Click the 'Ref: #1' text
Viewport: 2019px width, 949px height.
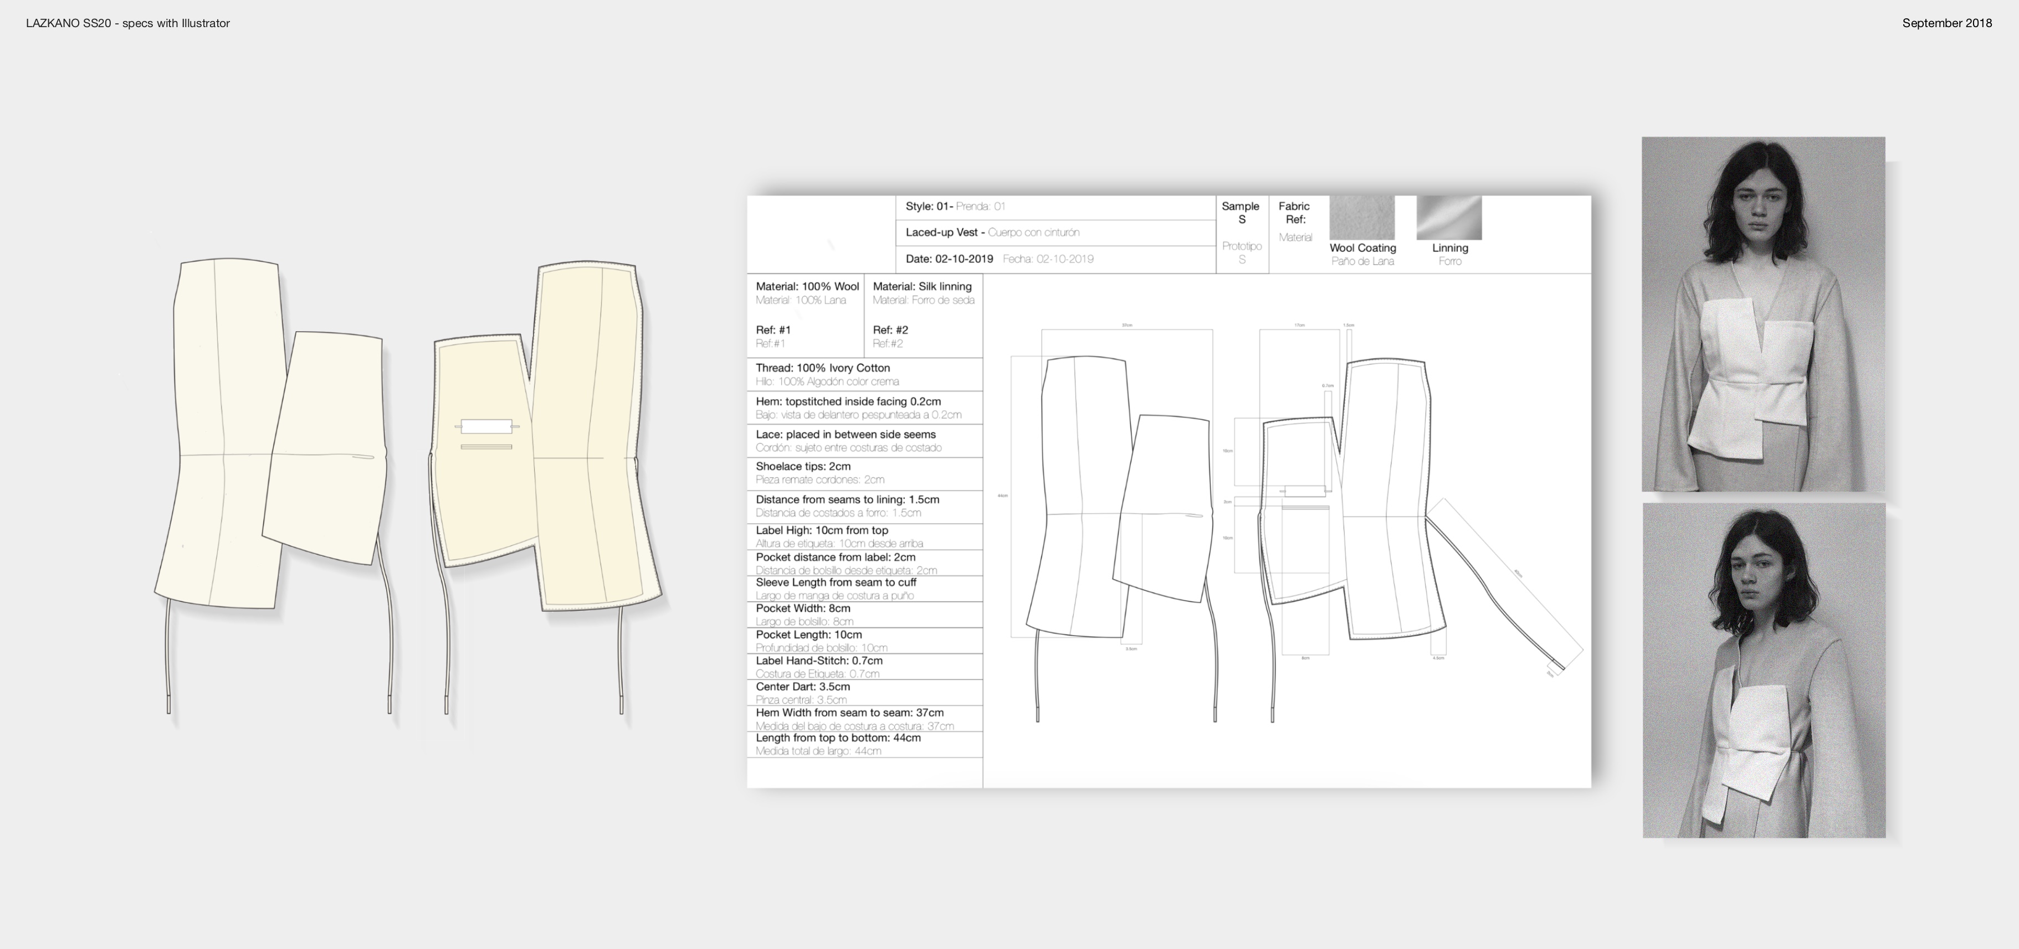point(773,331)
